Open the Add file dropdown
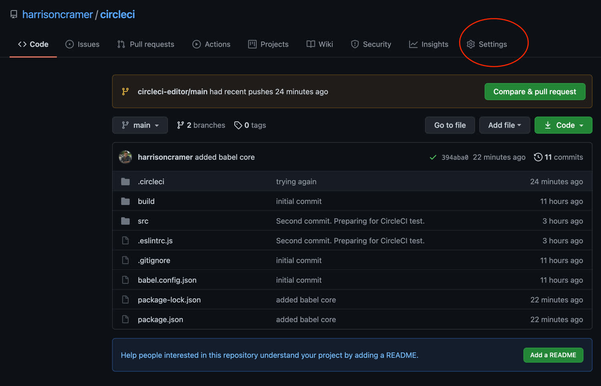The height and width of the screenshot is (386, 601). click(x=504, y=125)
